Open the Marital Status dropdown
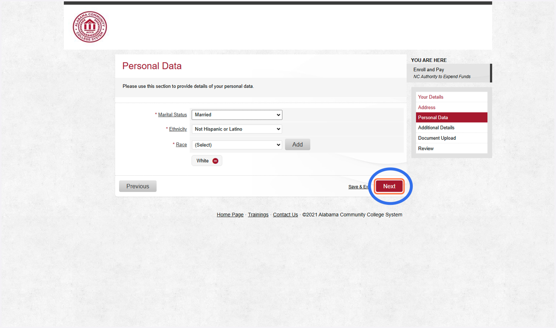The image size is (556, 328). pos(237,115)
